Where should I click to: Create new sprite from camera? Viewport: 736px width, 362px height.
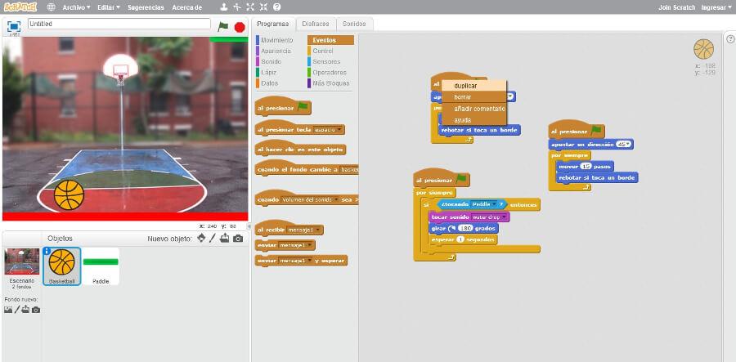pyautogui.click(x=239, y=239)
